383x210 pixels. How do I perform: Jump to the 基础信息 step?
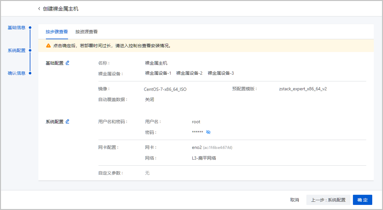17,27
